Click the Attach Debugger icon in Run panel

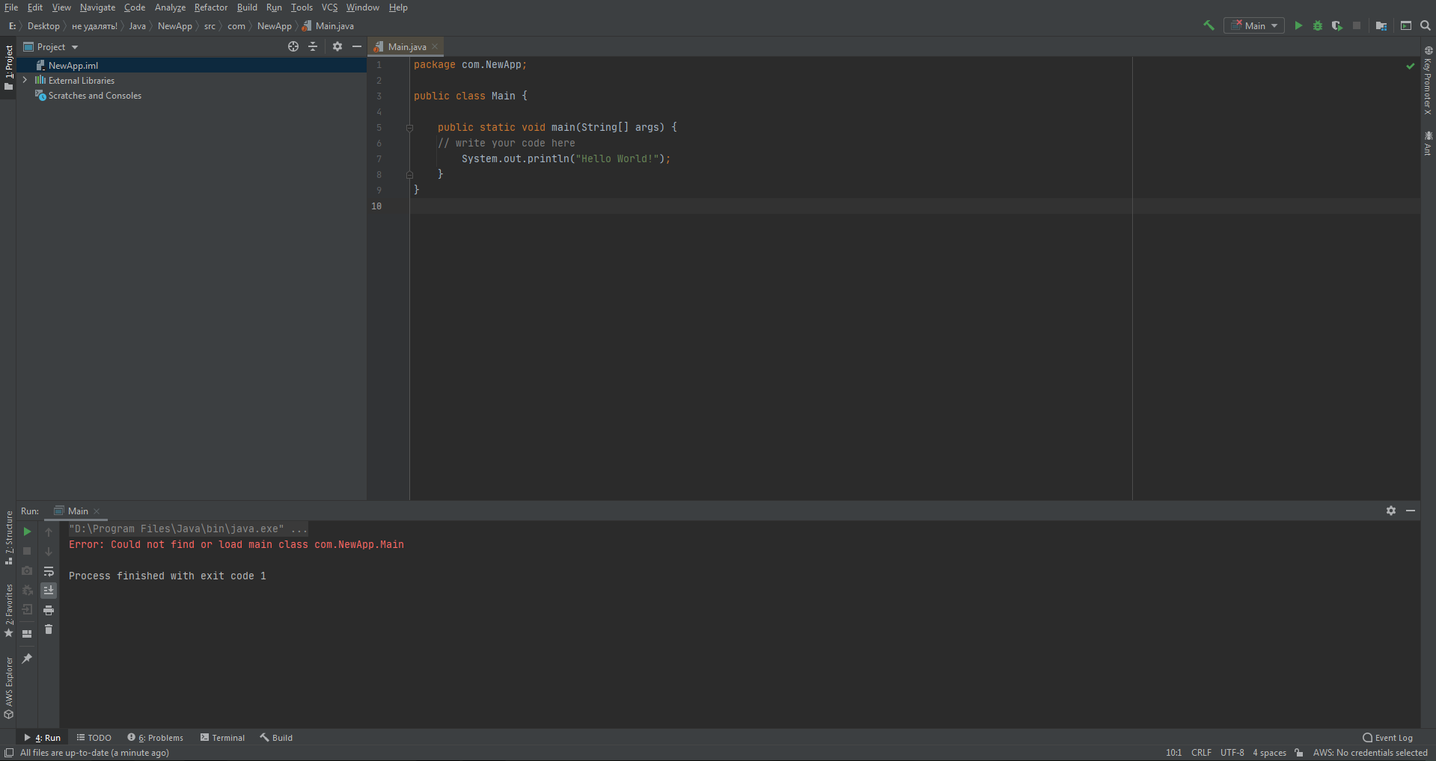pos(27,590)
